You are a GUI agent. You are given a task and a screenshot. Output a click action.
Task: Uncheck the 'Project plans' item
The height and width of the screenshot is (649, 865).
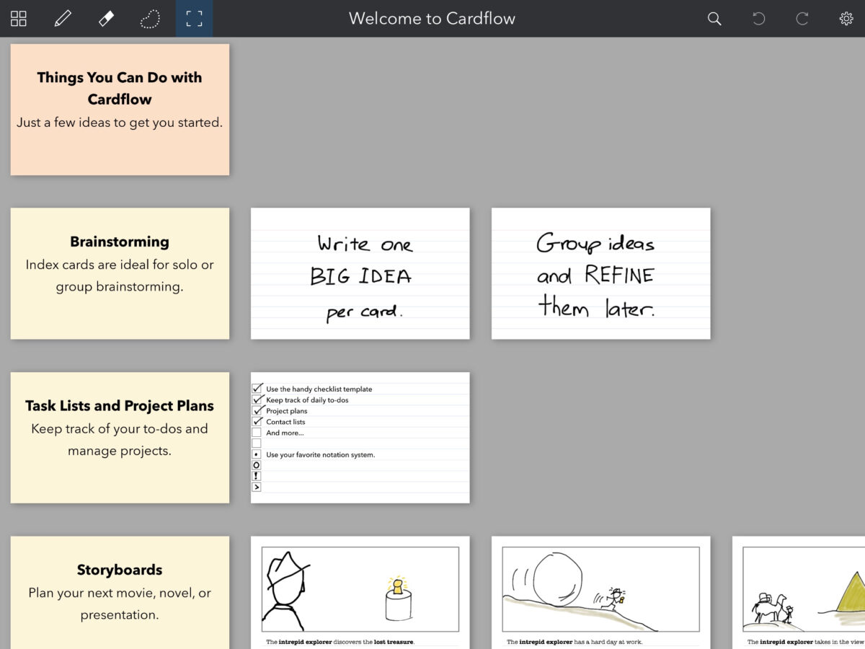point(257,410)
